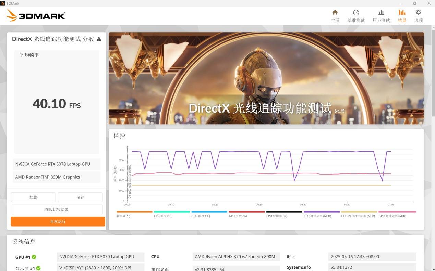
Task: Click the orange 再次运行 run again button
Action: (x=58, y=221)
